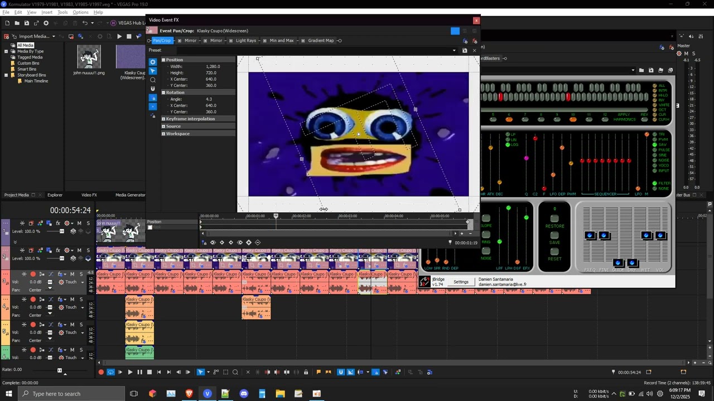
Task: Open File Explorer from the taskbar
Action: tap(280, 394)
